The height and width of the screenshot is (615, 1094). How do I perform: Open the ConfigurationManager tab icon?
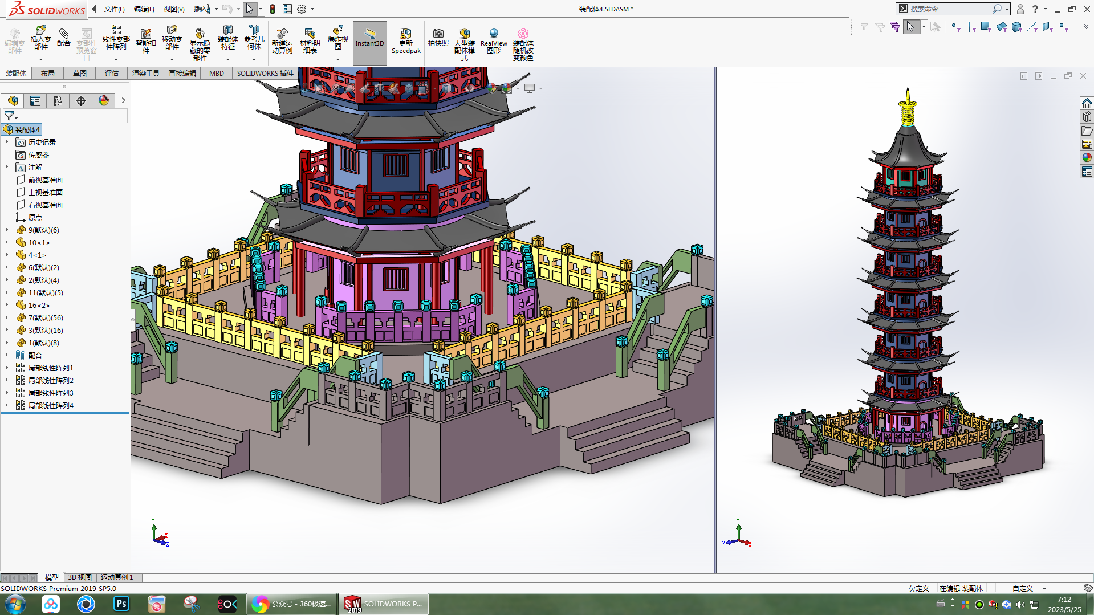tap(58, 101)
